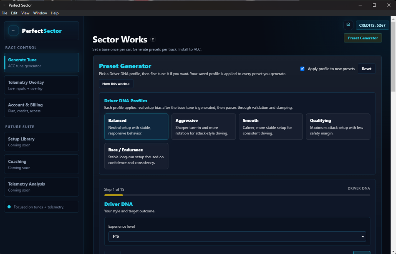Click the Setup Library coming soon item
The image size is (396, 254).
coord(41,142)
